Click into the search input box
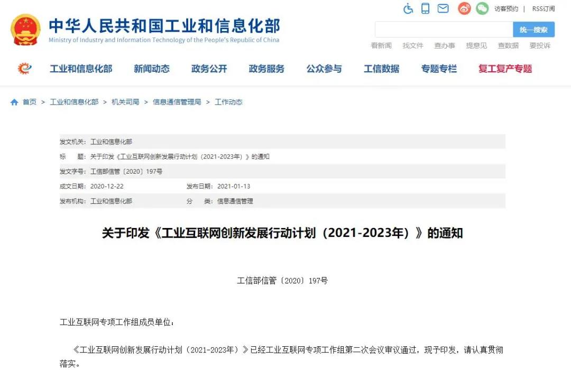 pyautogui.click(x=444, y=30)
